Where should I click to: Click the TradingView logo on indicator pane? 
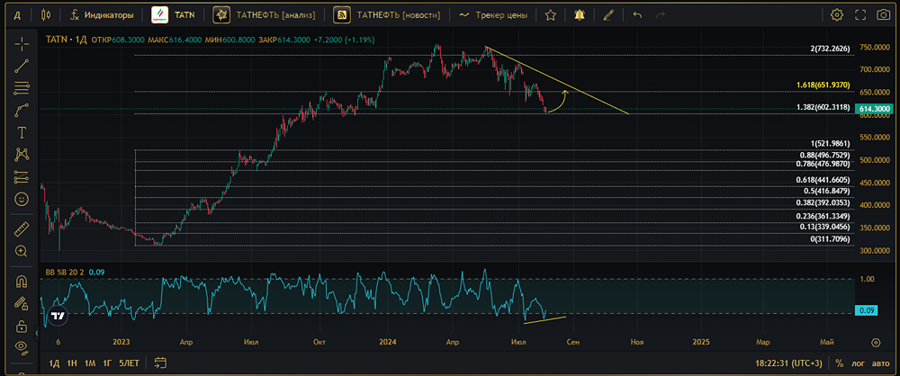tap(58, 316)
